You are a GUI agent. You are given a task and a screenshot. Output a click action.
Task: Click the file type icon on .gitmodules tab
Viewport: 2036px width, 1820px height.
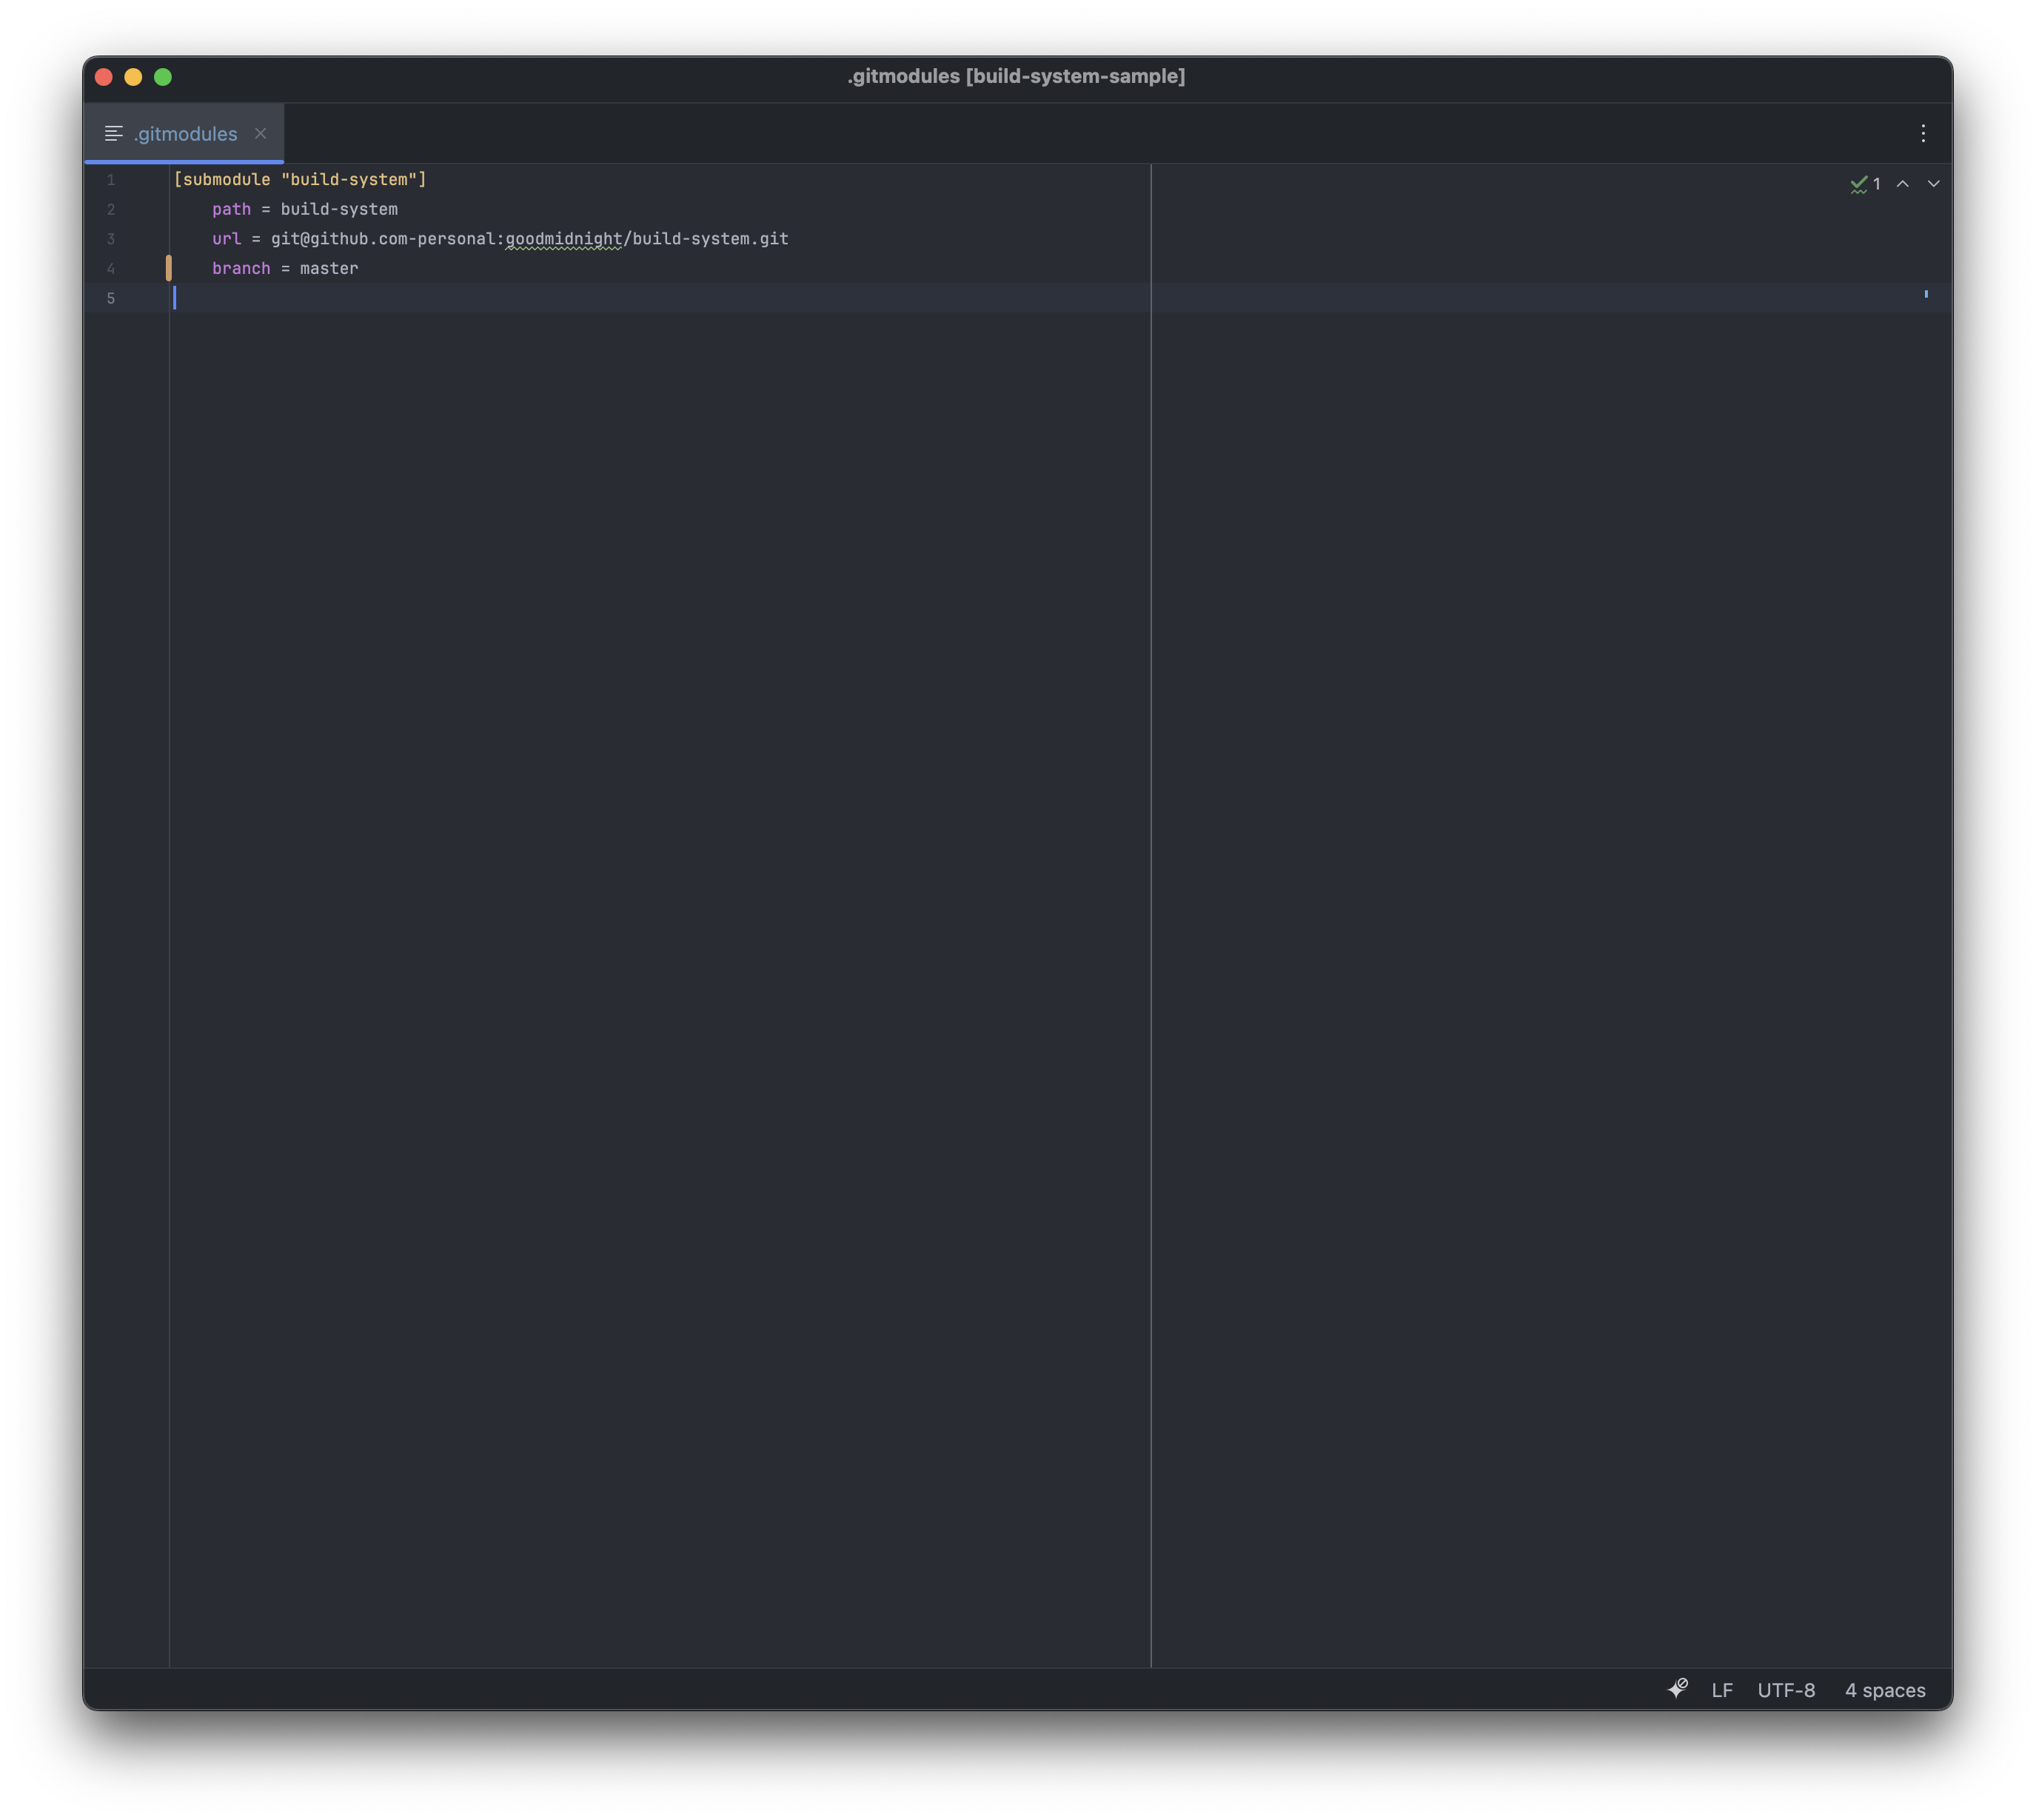click(x=114, y=134)
